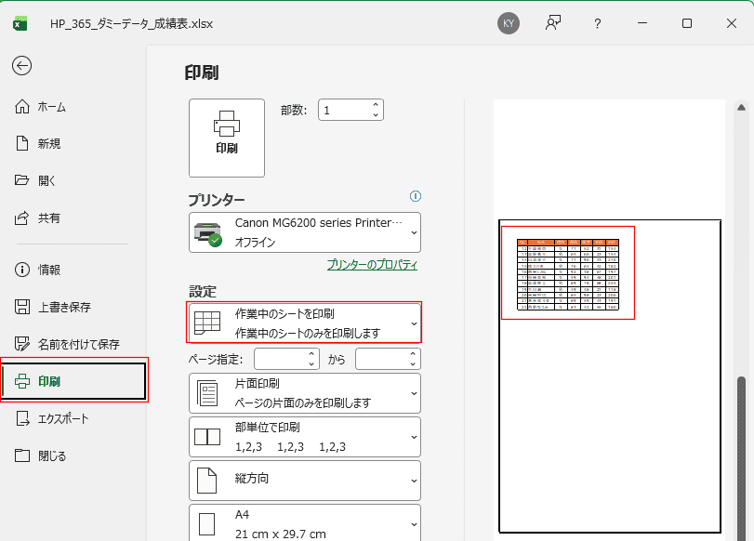754x541 pixels.
Task: Click 上書き保存 to save
Action: (53, 307)
